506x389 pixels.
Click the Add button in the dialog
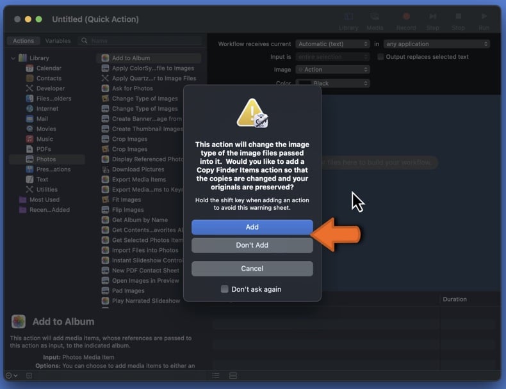coord(252,227)
